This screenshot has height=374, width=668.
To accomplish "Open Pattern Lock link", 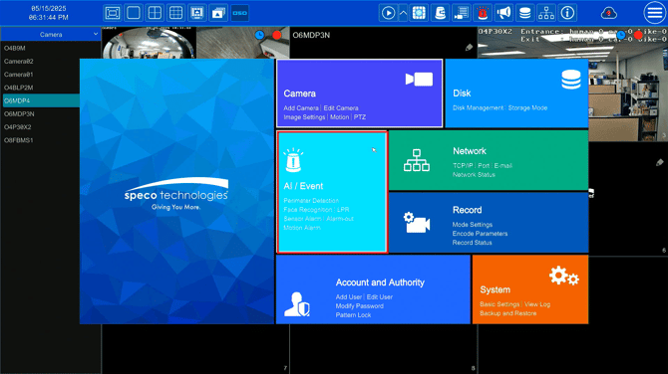I will coord(353,315).
